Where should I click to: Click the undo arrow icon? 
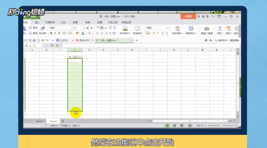coord(43,40)
